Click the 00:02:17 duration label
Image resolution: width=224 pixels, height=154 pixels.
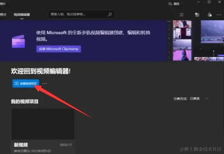pyautogui.click(x=66, y=145)
